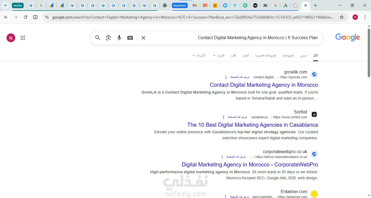Screen dimensions: 371x198
Task: Collapse the 'works' tab group
Action: (x=18, y=5)
